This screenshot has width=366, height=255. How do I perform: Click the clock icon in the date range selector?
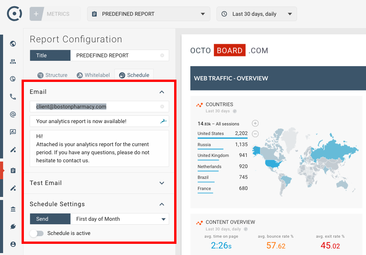coord(224,14)
